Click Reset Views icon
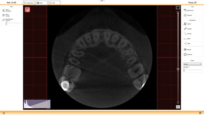Viewport: 204px width, 115px height. click(x=185, y=10)
